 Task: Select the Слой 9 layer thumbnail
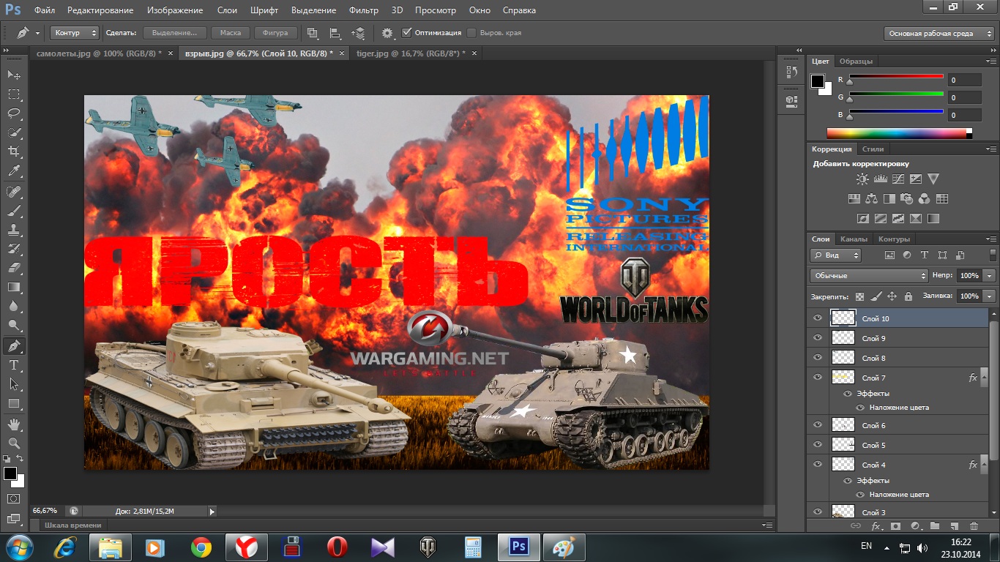tap(843, 337)
